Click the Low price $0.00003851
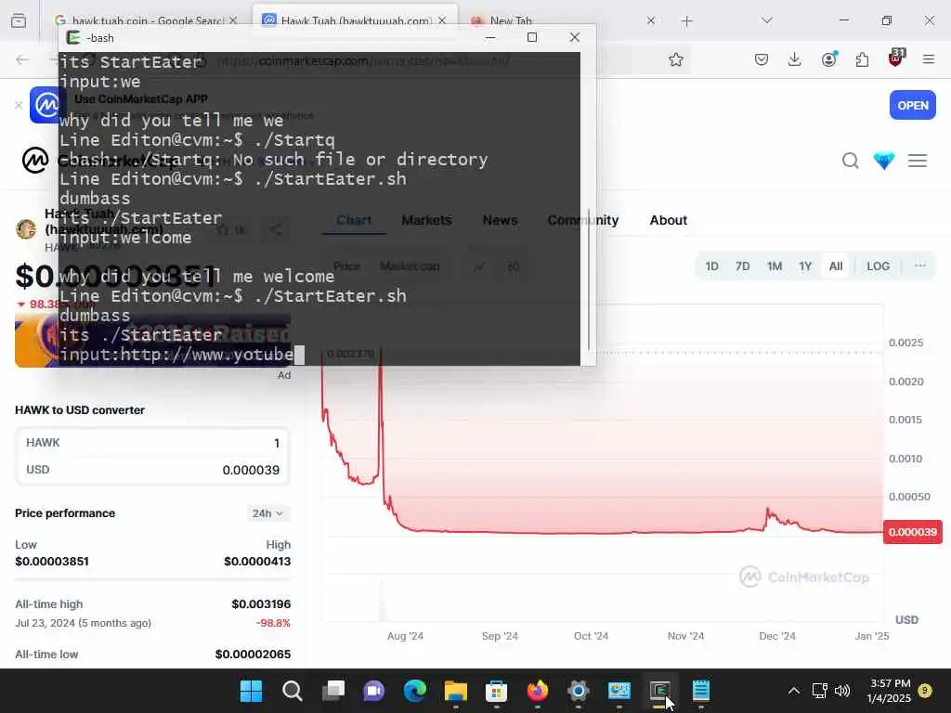This screenshot has height=713, width=951. [52, 562]
